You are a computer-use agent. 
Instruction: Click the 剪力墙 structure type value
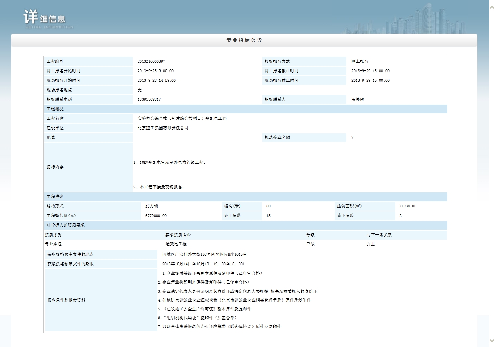click(x=151, y=206)
